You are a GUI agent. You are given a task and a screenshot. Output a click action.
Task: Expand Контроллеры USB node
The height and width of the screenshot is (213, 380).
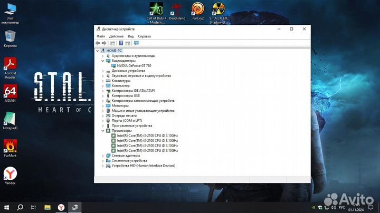click(103, 96)
